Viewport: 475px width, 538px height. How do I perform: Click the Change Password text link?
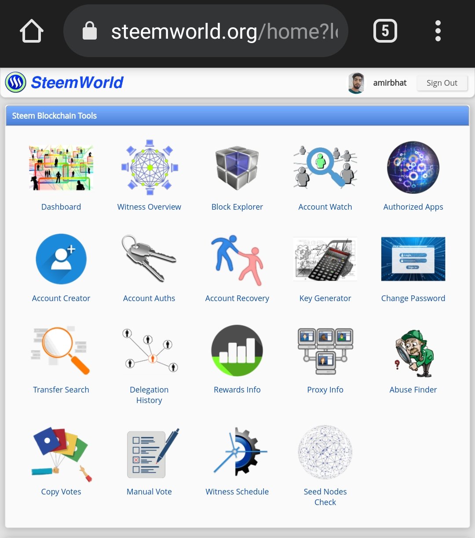point(413,298)
